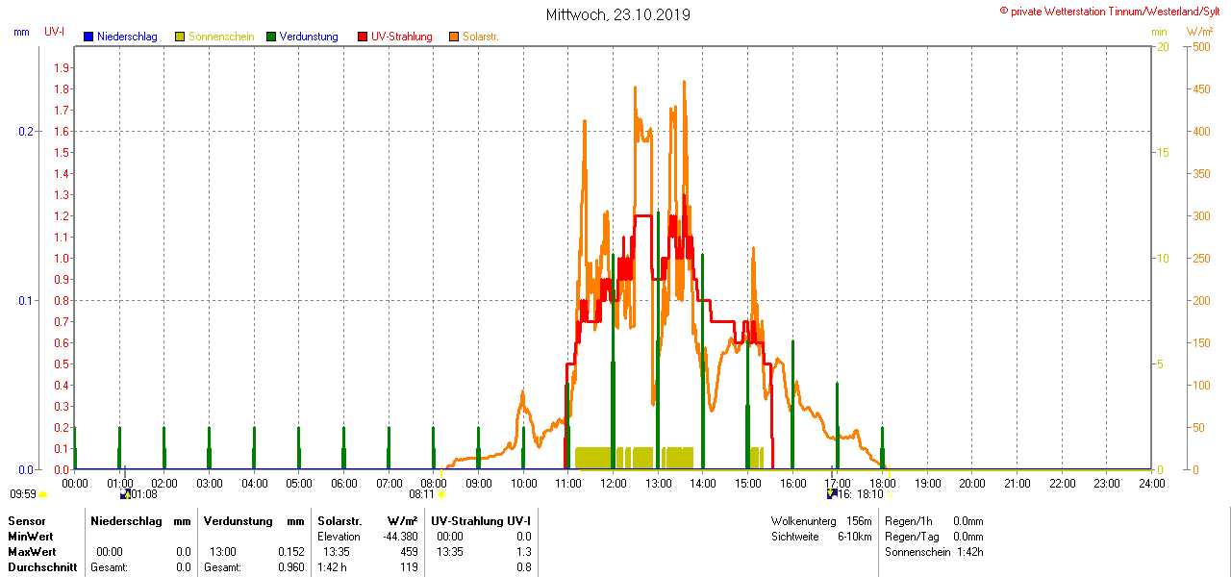Click the 06:00 time axis label
The height and width of the screenshot is (577, 1231).
point(343,483)
